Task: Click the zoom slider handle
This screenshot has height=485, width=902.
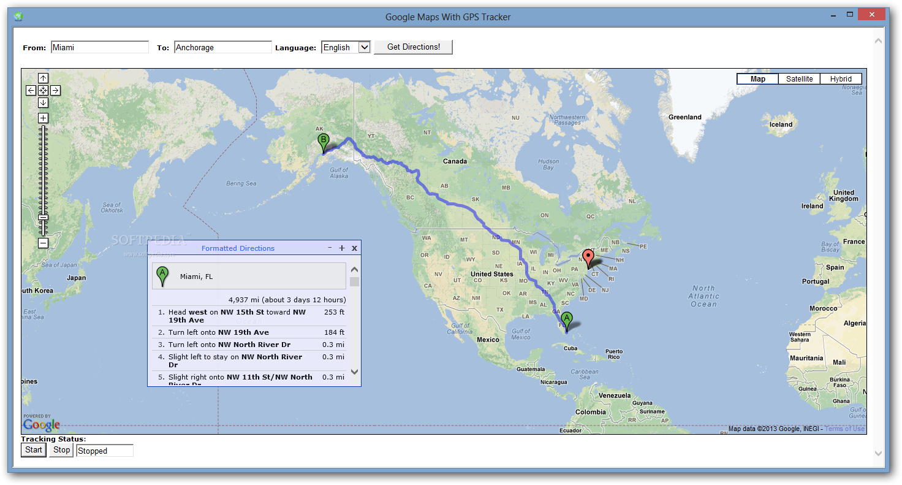Action: (x=43, y=218)
